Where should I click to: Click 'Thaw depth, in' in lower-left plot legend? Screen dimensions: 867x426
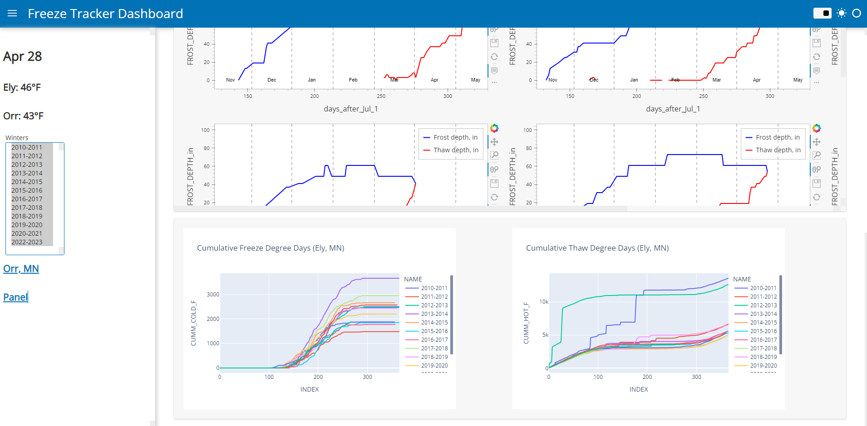pos(451,150)
